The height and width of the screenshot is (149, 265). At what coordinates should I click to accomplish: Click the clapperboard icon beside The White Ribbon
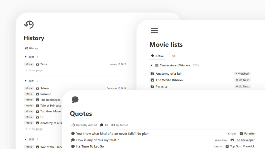pos(152,80)
